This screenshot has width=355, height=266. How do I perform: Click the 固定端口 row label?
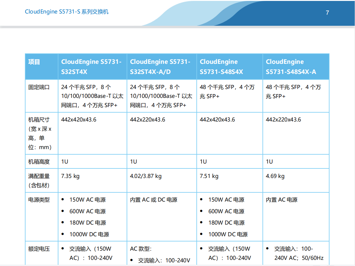click(39, 87)
